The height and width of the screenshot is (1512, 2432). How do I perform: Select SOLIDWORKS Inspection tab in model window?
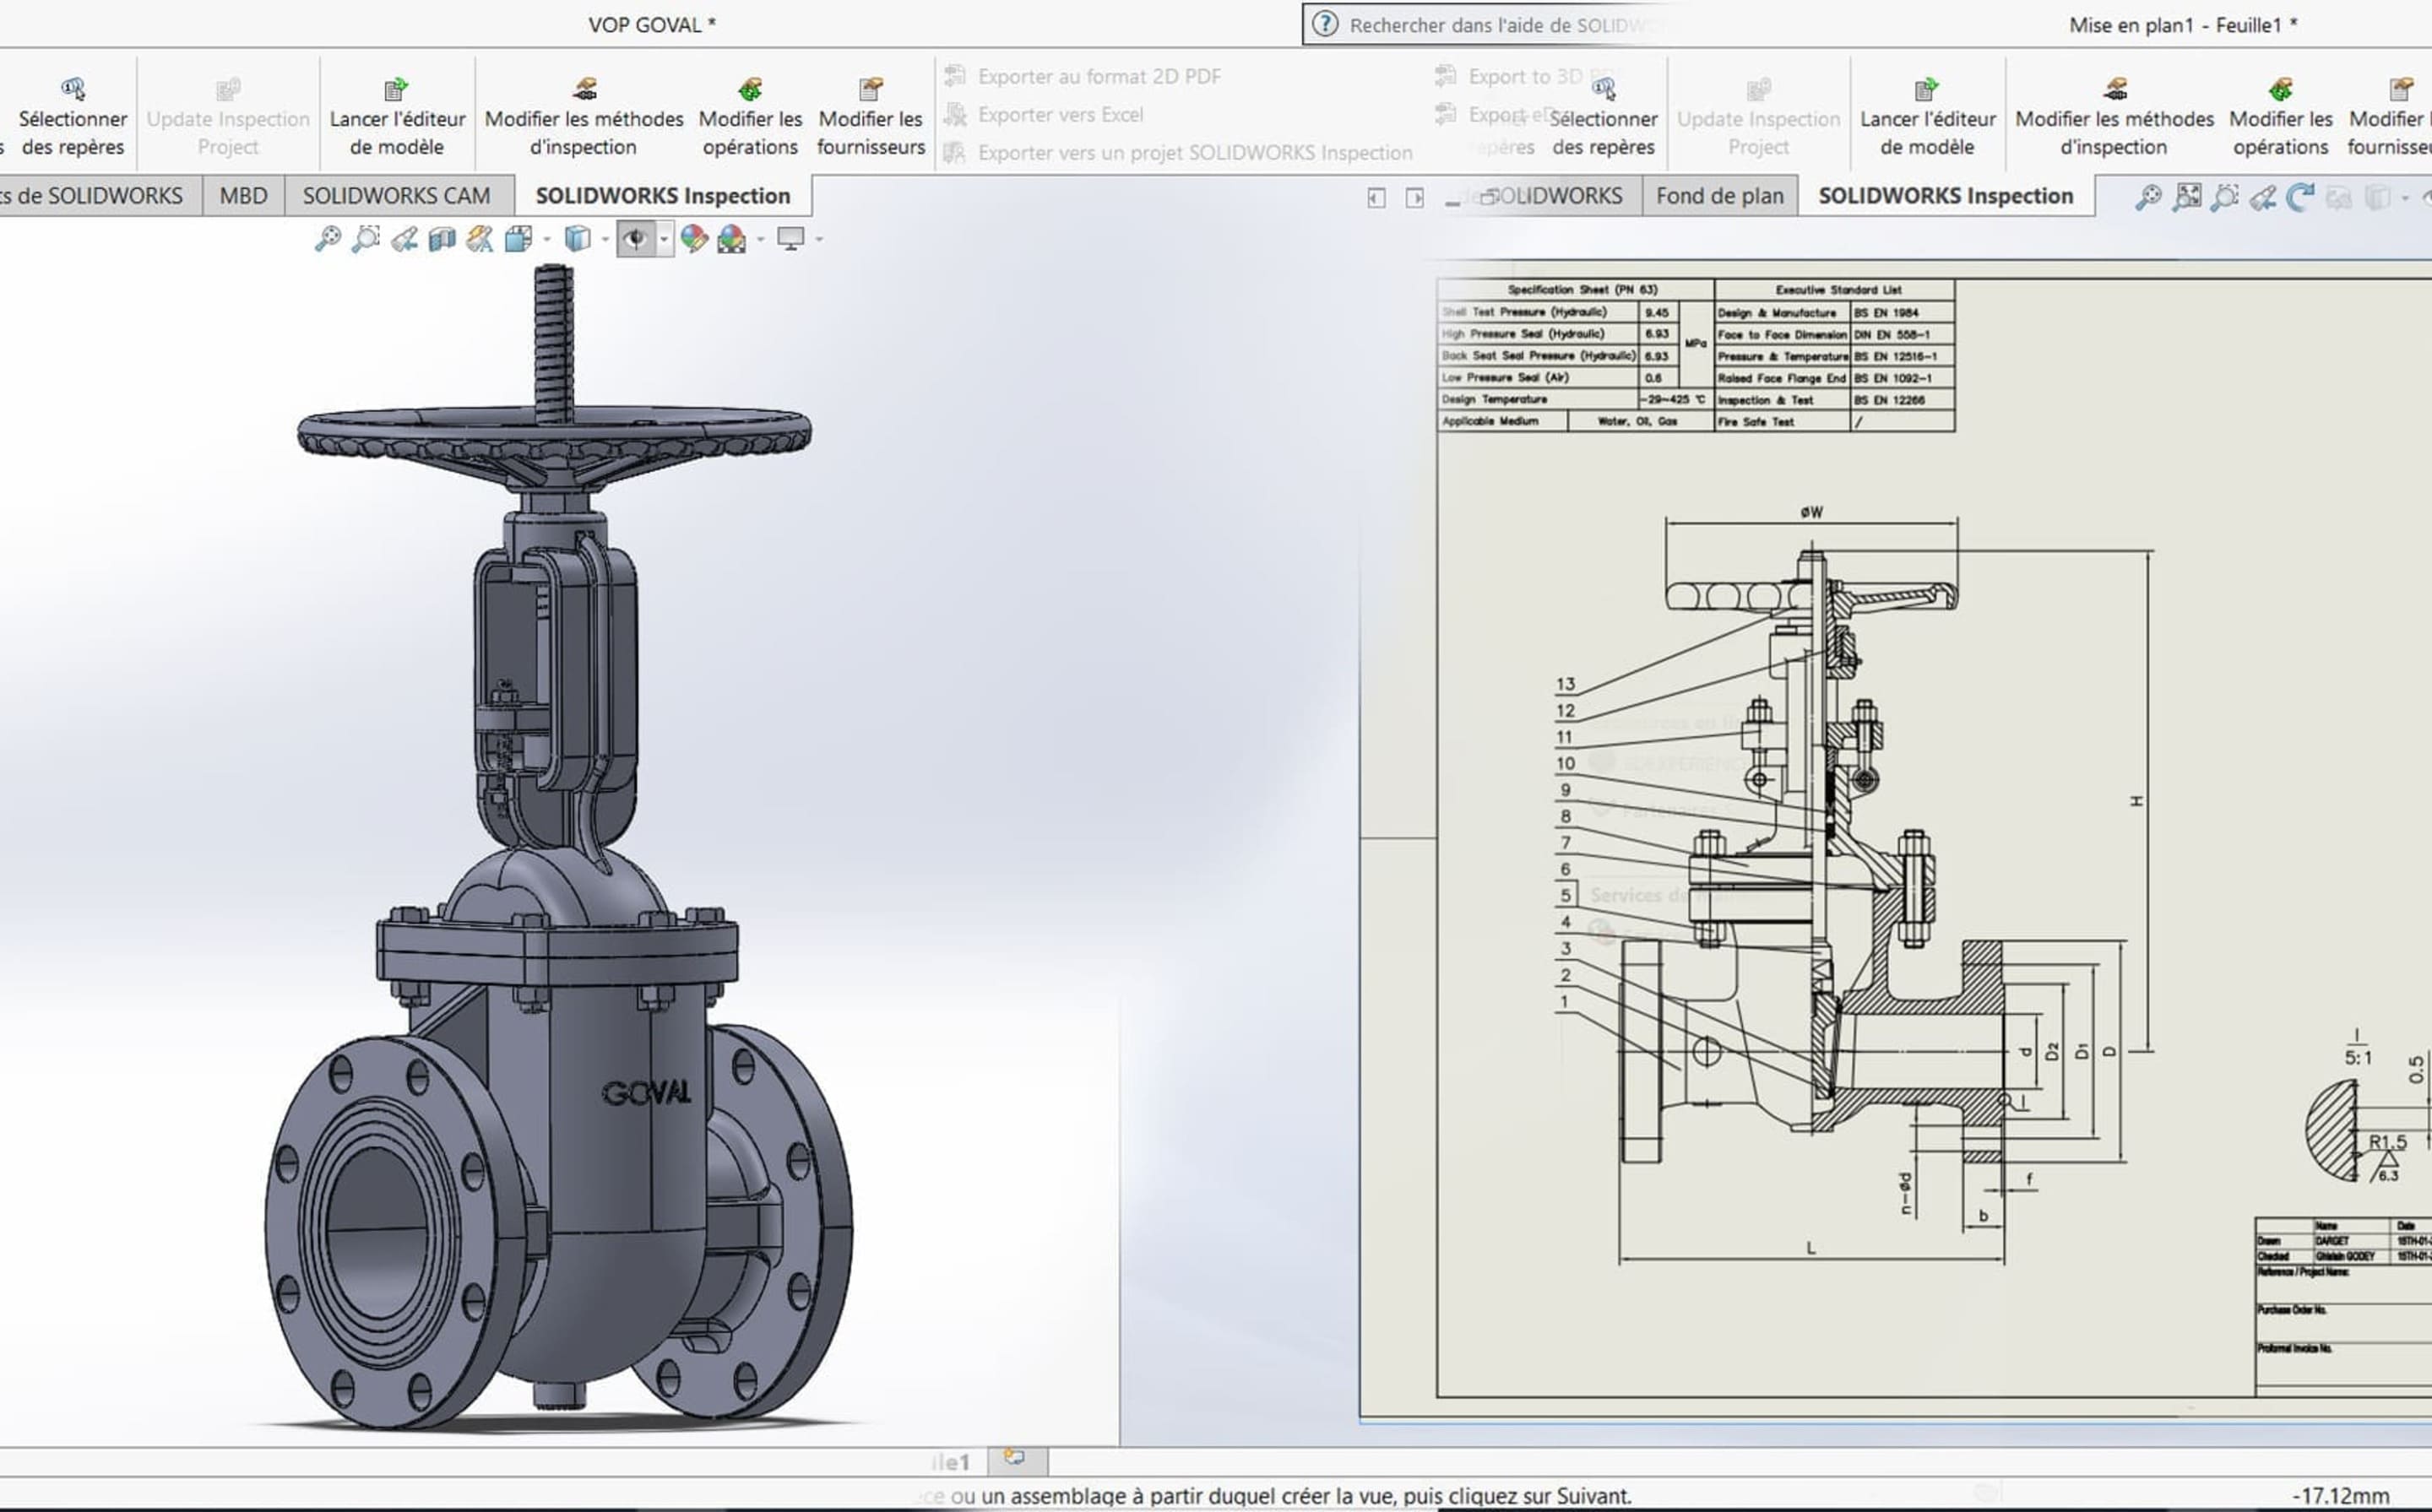pyautogui.click(x=663, y=195)
